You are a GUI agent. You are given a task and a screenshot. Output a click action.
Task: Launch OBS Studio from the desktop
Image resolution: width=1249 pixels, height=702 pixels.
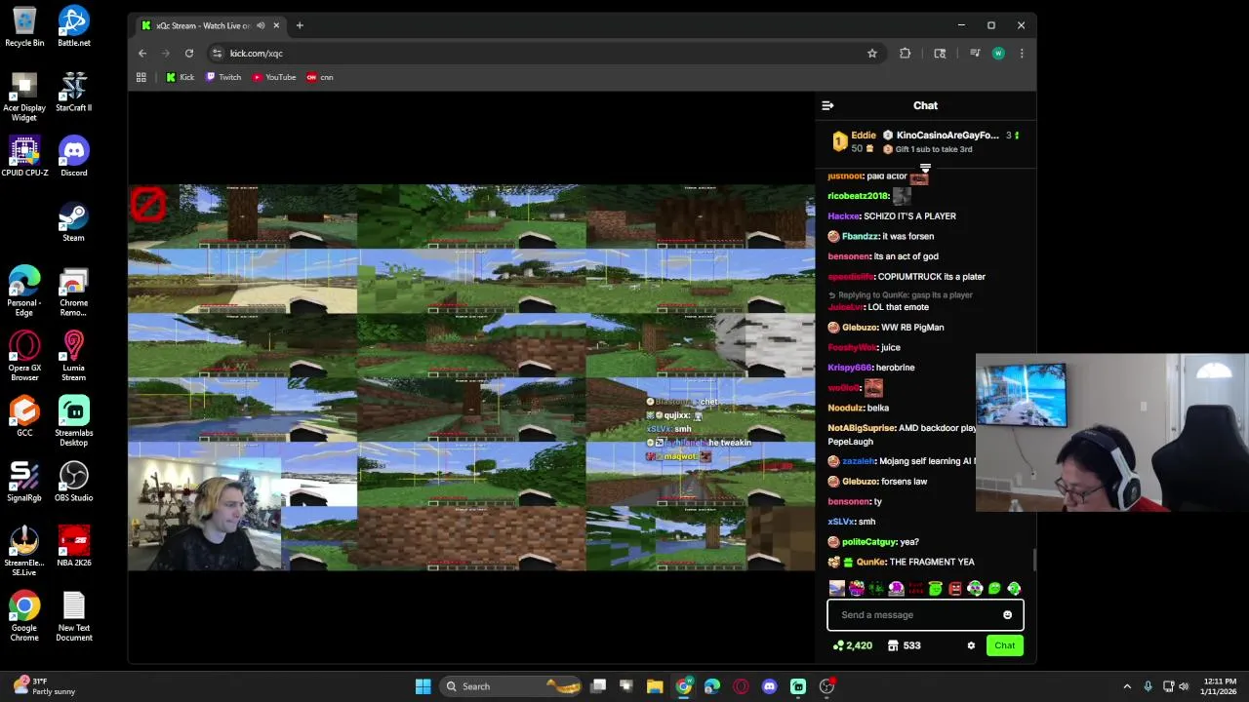point(73,482)
